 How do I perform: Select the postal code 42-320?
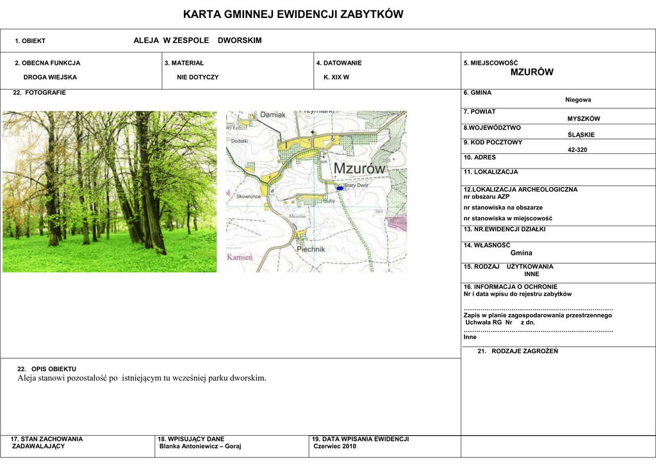577,150
